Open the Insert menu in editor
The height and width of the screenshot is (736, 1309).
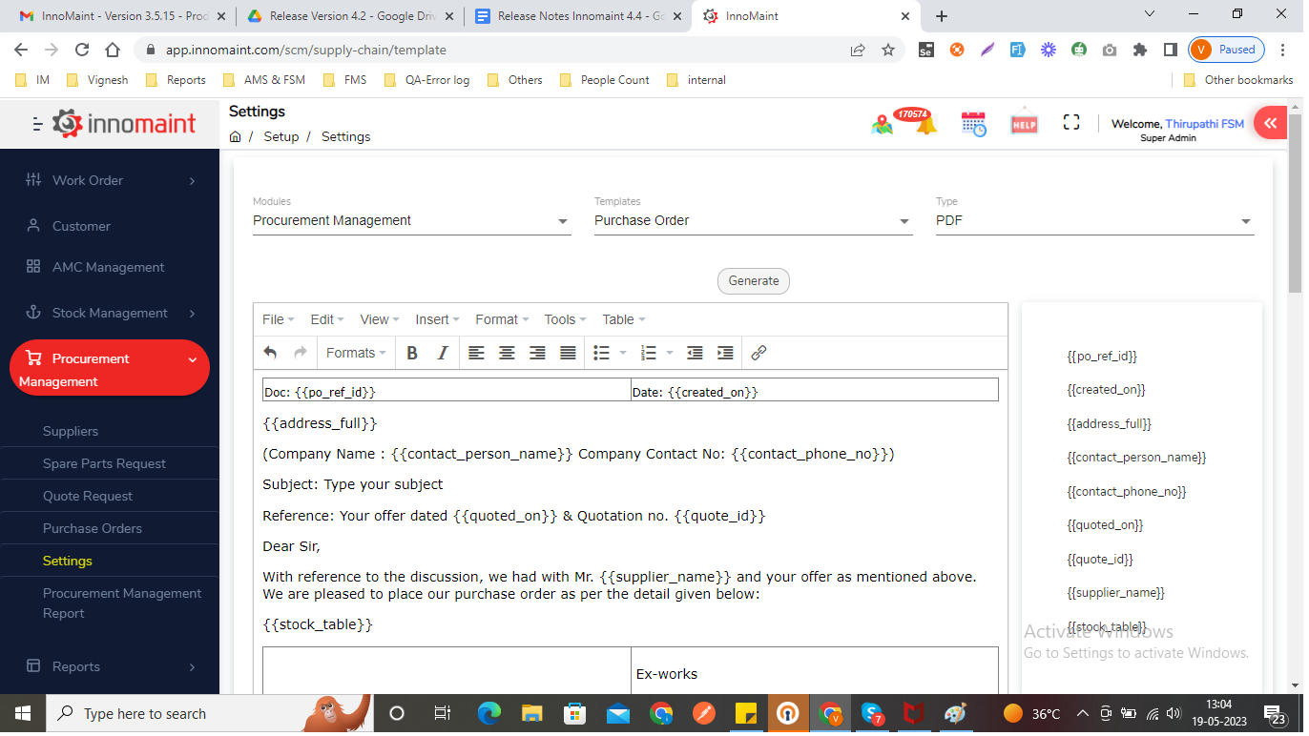(437, 319)
